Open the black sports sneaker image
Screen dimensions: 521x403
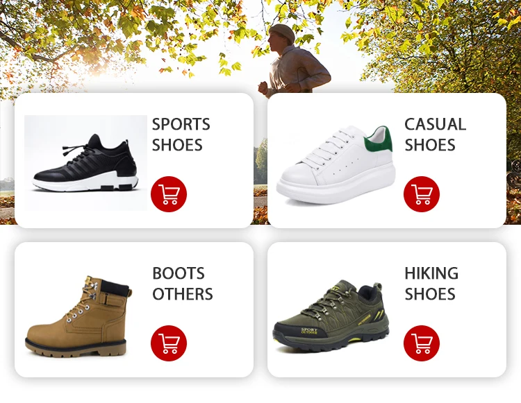coord(85,163)
